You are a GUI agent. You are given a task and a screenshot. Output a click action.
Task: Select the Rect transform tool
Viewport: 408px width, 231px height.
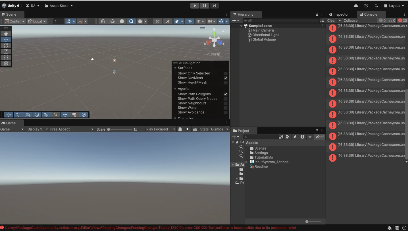point(6,57)
